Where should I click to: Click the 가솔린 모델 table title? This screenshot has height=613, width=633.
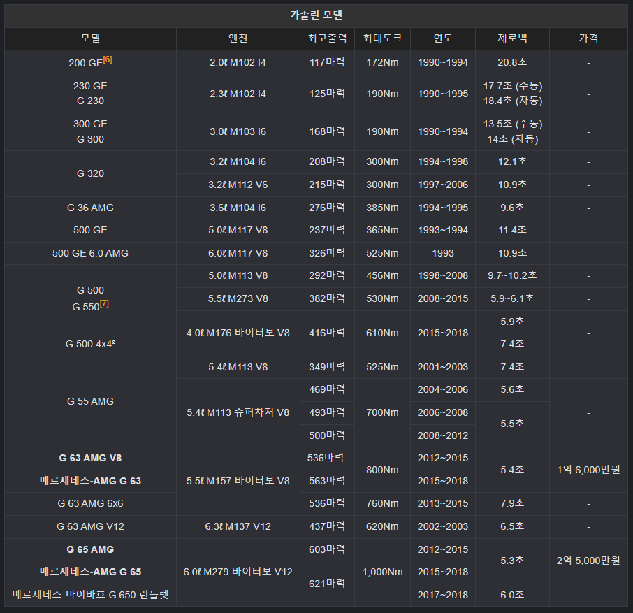tap(316, 15)
